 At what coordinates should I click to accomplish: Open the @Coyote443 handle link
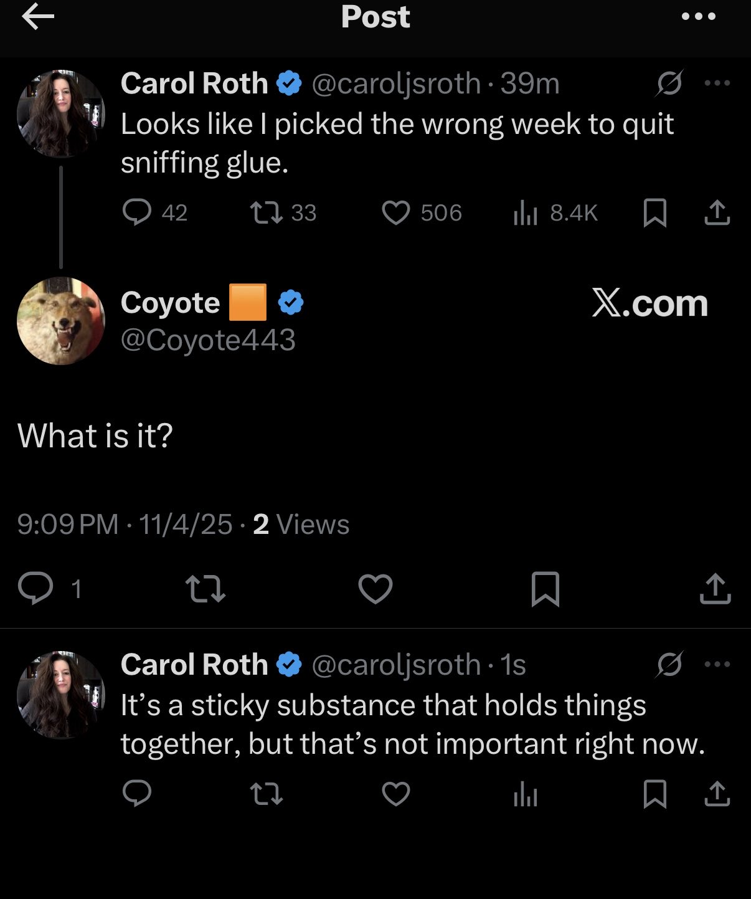click(208, 340)
